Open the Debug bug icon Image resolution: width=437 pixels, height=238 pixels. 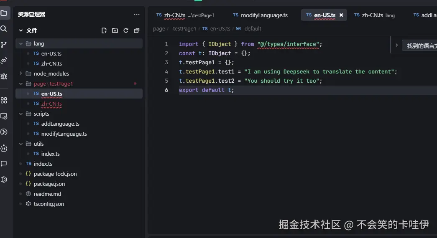pos(4,76)
